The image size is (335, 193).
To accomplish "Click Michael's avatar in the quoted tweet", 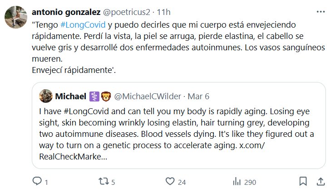I will (46, 96).
